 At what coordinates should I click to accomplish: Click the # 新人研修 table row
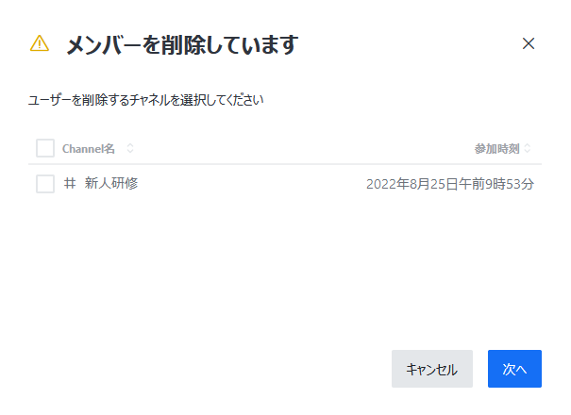click(x=285, y=184)
